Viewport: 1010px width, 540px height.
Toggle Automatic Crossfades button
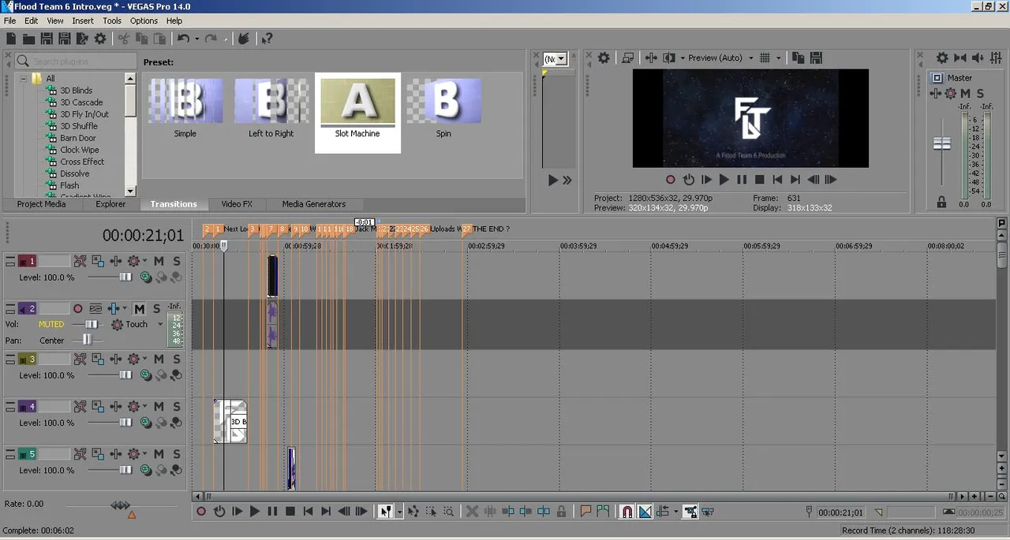(x=645, y=512)
